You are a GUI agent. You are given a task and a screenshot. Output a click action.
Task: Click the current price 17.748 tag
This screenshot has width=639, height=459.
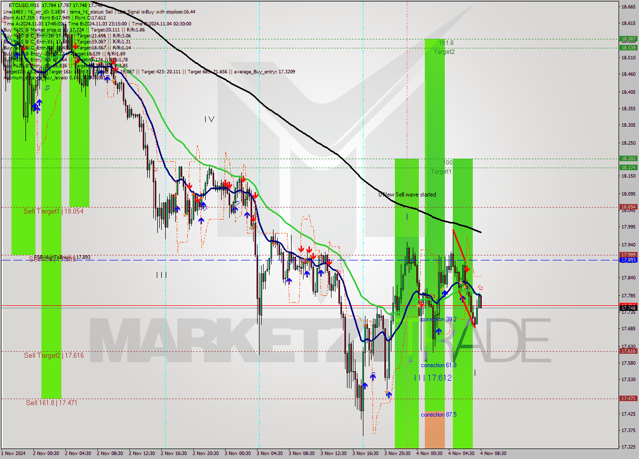tap(628, 308)
